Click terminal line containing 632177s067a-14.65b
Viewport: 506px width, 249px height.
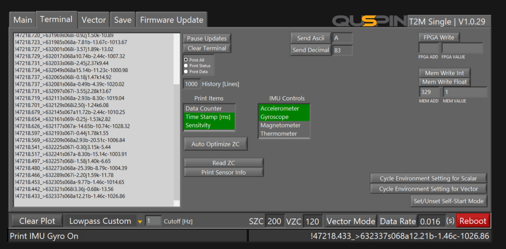pos(72,126)
